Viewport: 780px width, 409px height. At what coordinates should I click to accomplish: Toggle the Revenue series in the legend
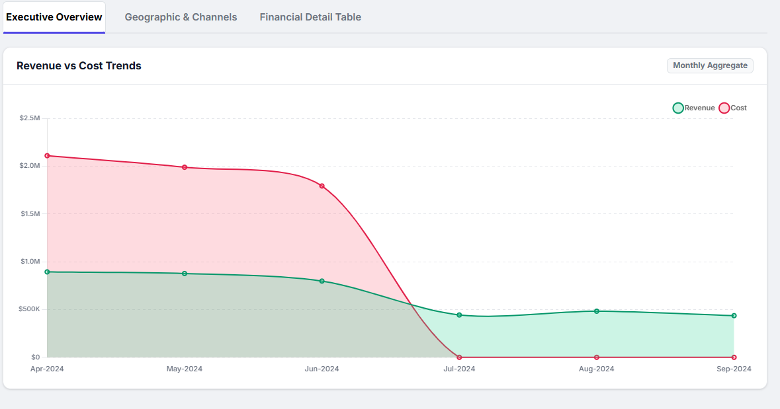[x=695, y=108]
